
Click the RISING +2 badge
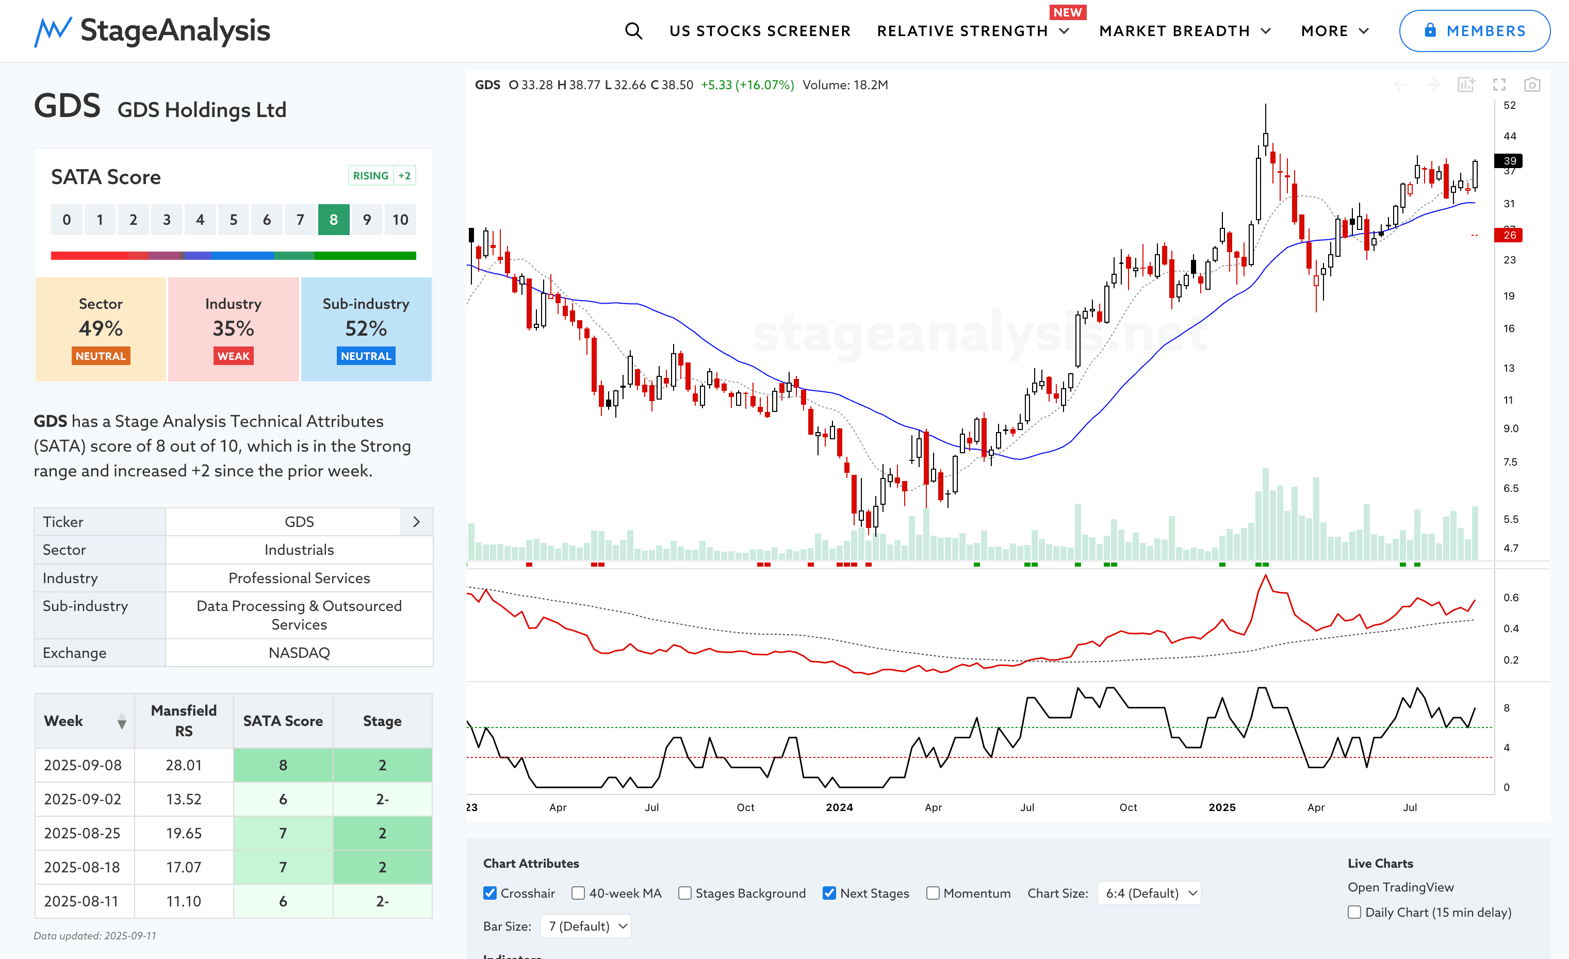382,176
